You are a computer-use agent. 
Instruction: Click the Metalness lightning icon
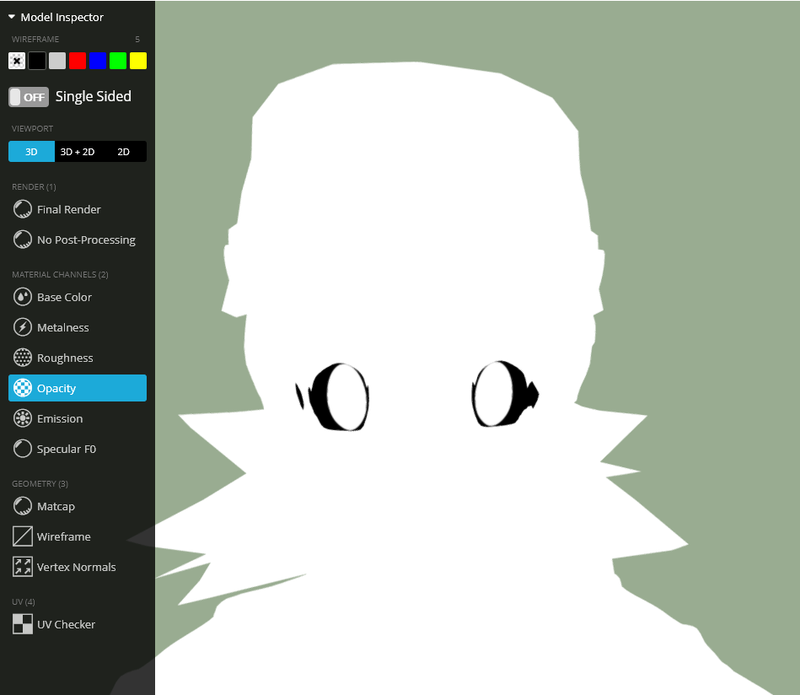click(x=23, y=327)
